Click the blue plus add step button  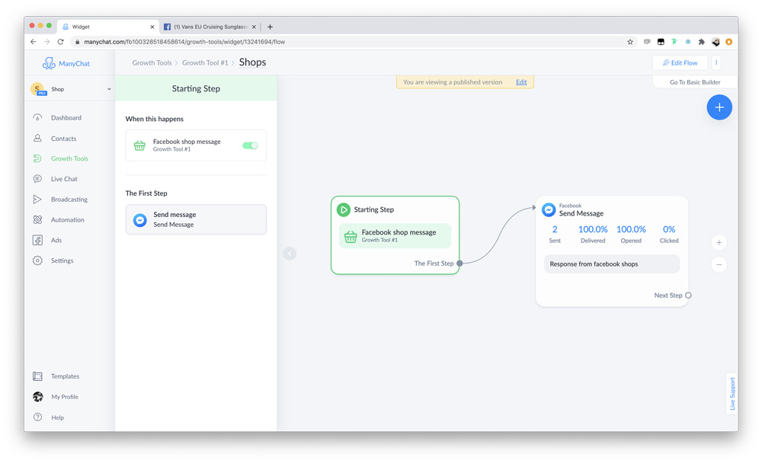tap(719, 107)
